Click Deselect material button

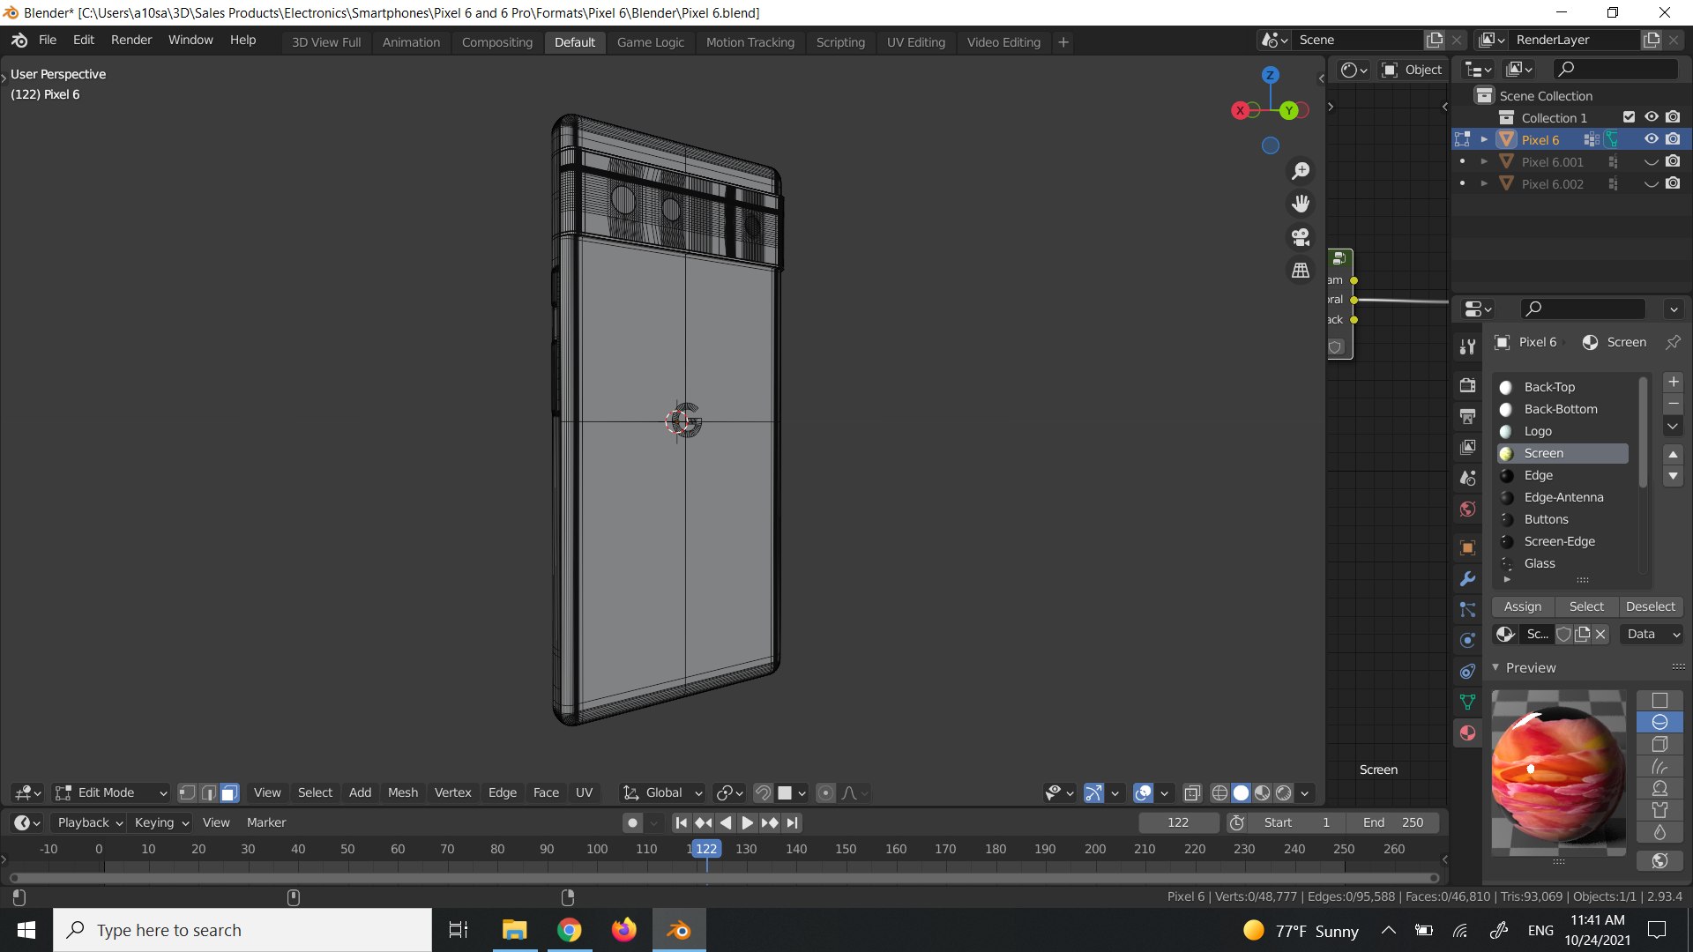(x=1650, y=606)
